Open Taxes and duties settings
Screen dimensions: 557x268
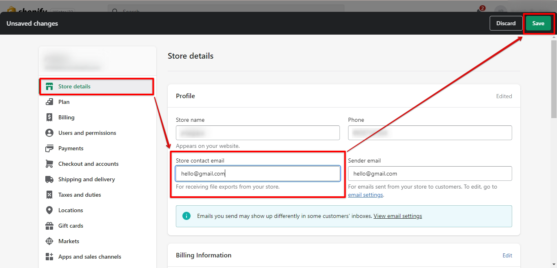click(x=80, y=195)
